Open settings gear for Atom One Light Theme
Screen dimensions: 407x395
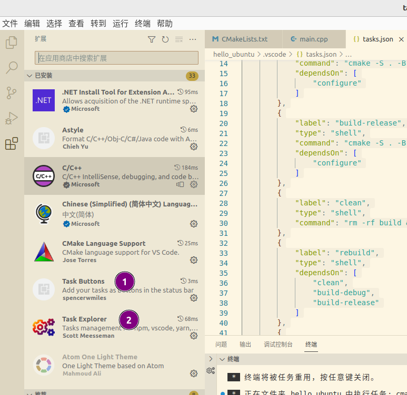pos(194,373)
